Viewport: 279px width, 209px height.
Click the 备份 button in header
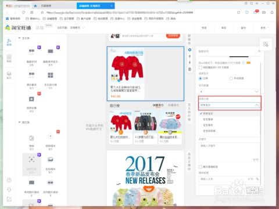[244, 28]
